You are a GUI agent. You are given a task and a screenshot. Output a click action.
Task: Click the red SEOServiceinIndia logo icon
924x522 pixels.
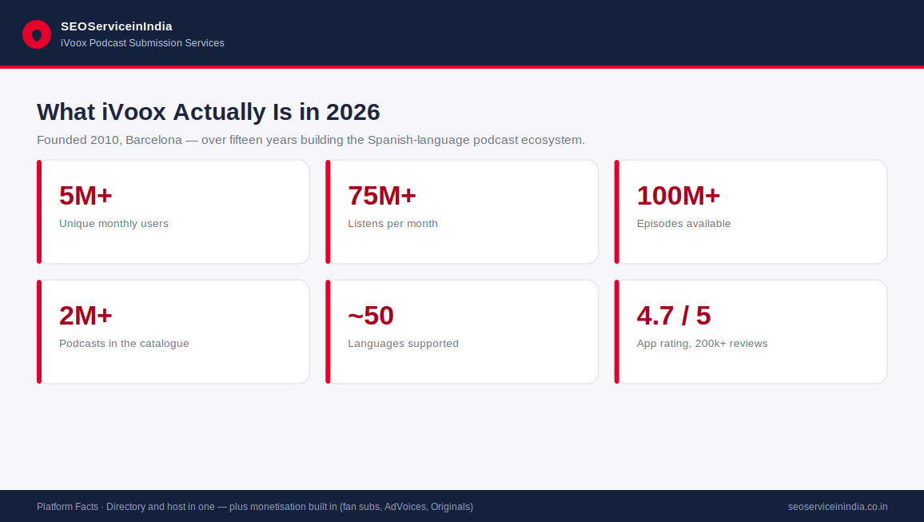37,34
